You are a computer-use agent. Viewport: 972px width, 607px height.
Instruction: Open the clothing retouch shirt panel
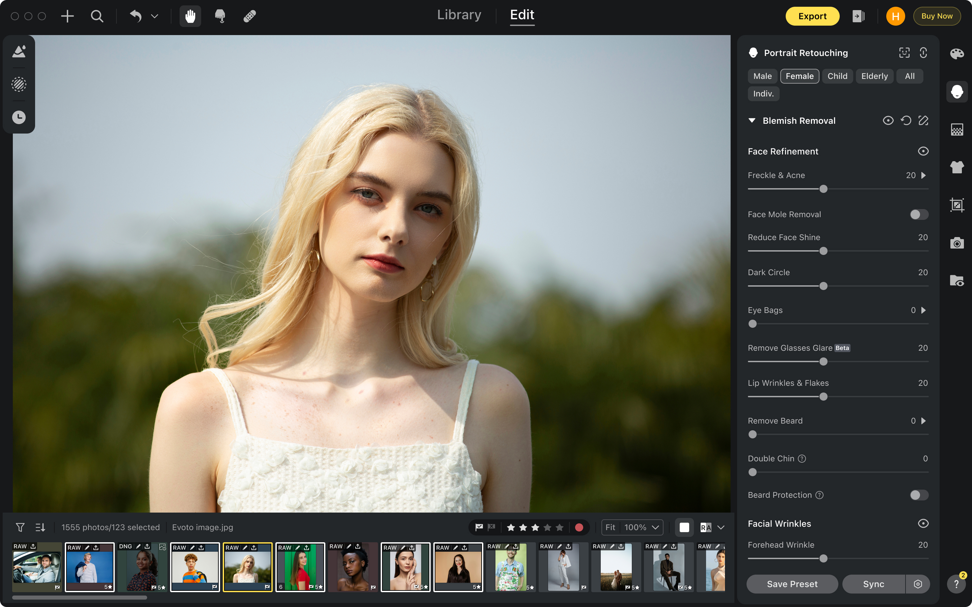(x=957, y=167)
